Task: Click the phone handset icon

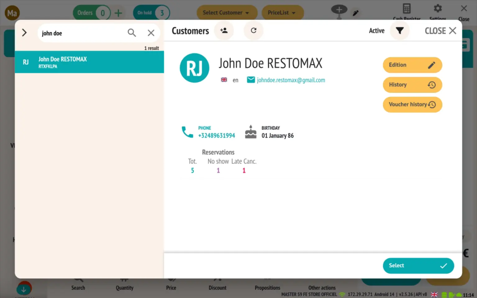Action: tap(187, 132)
